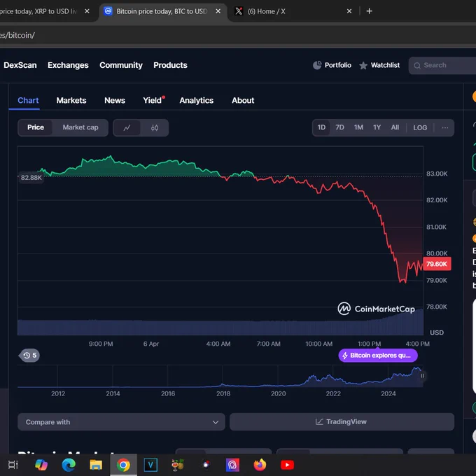This screenshot has width=476, height=476.
Task: Toggle LOG scale on chart
Action: point(420,128)
